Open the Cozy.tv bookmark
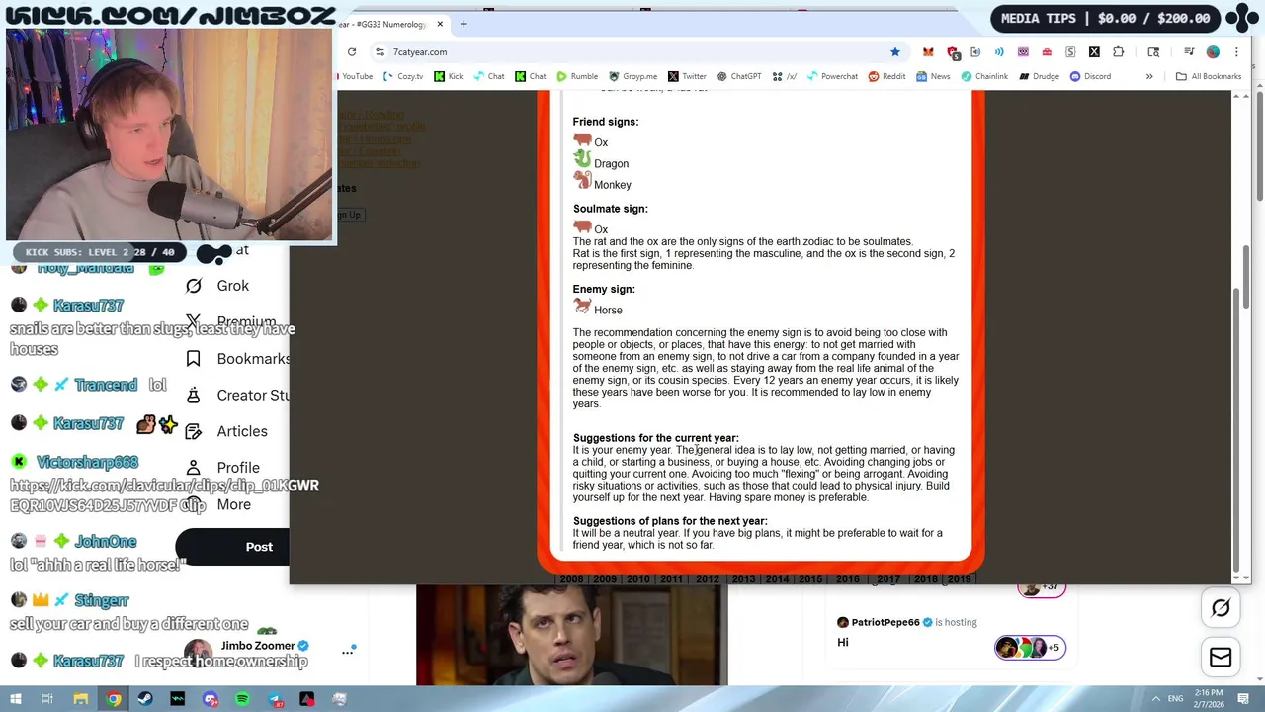This screenshot has width=1265, height=712. tap(402, 76)
